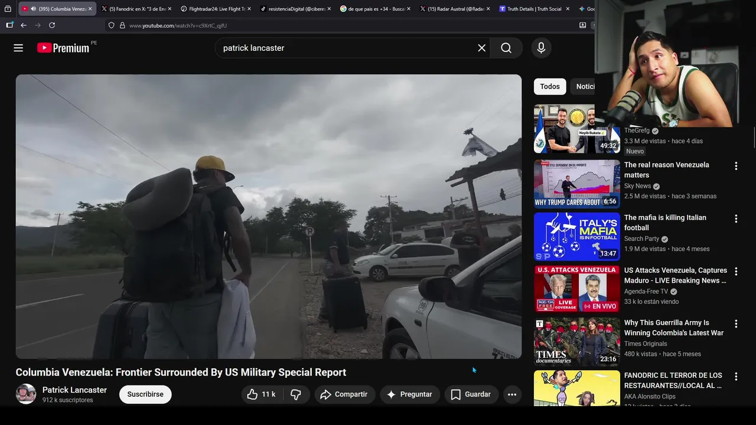Open the Patrick Lancaster channel name link
Screen dimensions: 756x425
(x=74, y=390)
